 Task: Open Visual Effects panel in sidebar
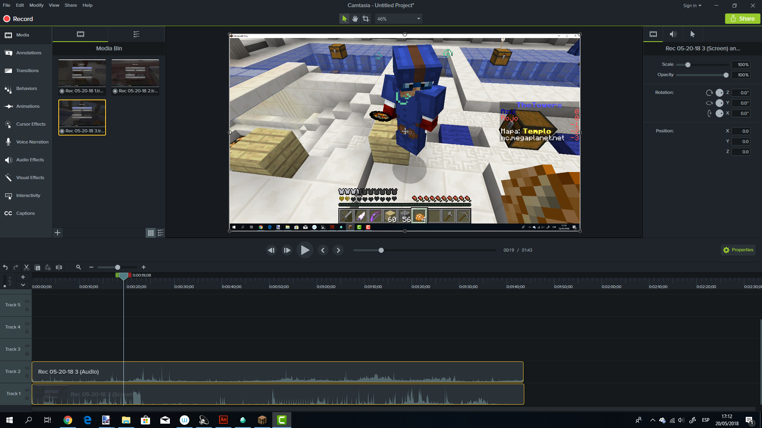pyautogui.click(x=26, y=178)
